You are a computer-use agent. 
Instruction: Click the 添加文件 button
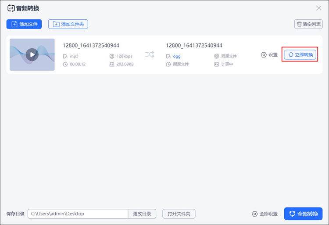coord(24,24)
